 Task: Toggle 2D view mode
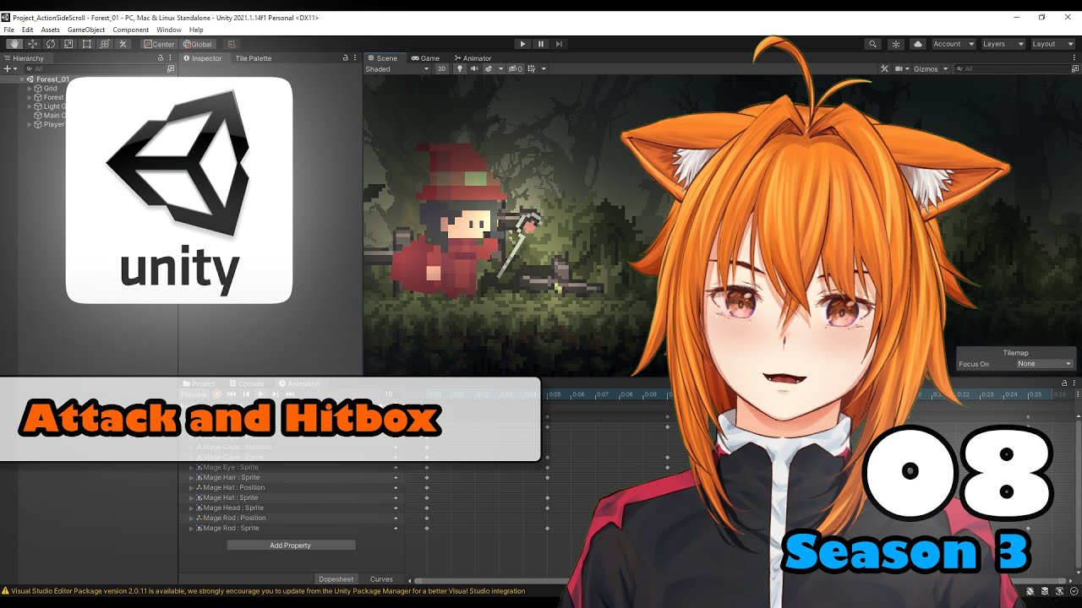441,69
